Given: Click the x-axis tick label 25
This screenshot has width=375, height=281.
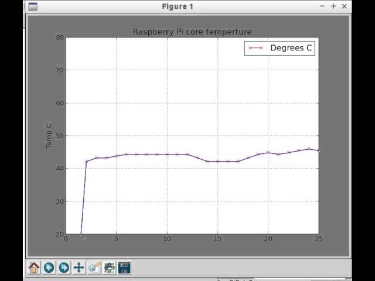Looking at the screenshot, I should (319, 239).
